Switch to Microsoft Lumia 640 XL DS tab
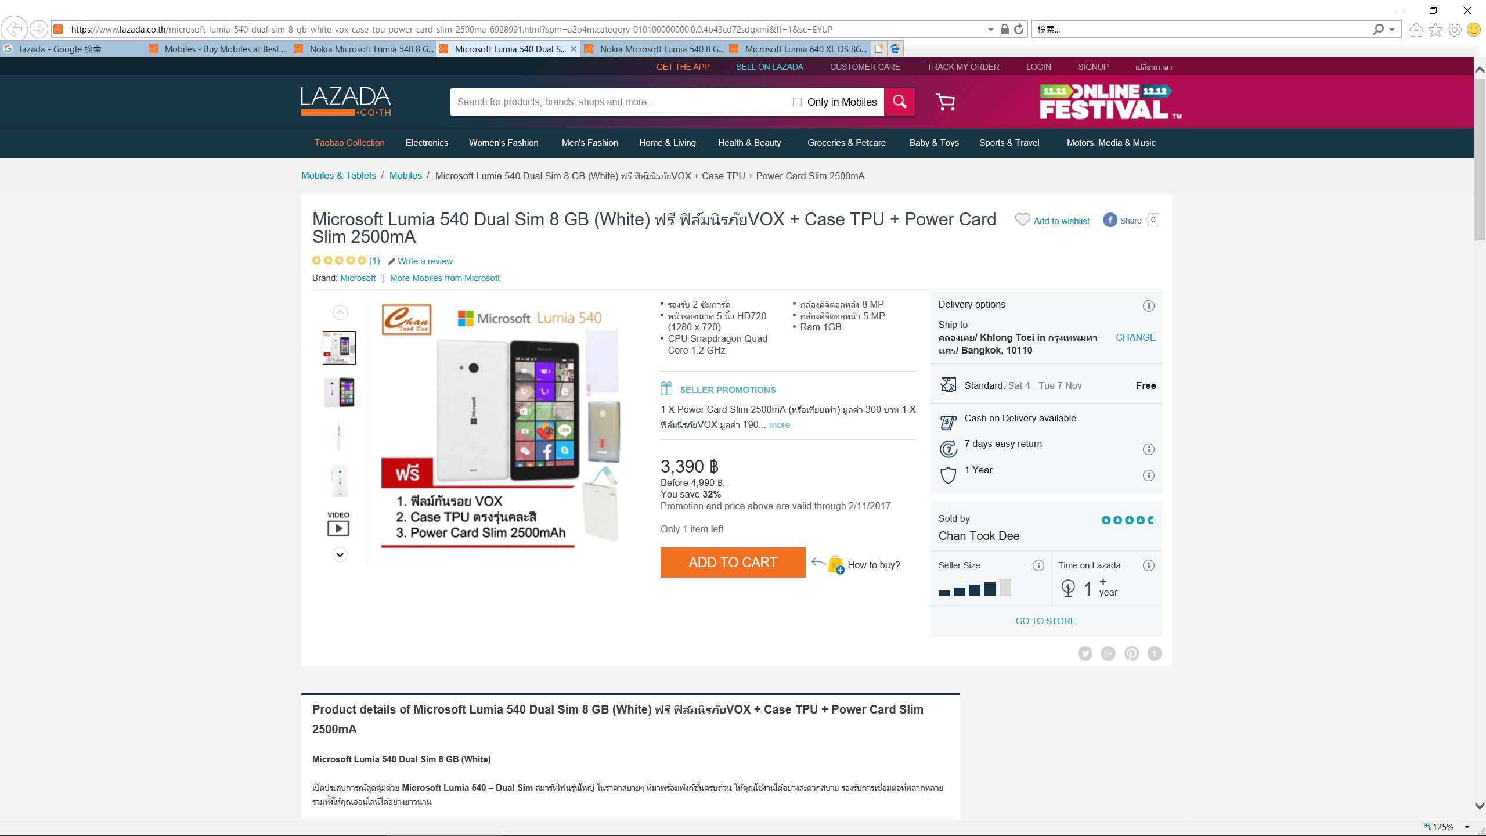The image size is (1486, 836). [799, 49]
